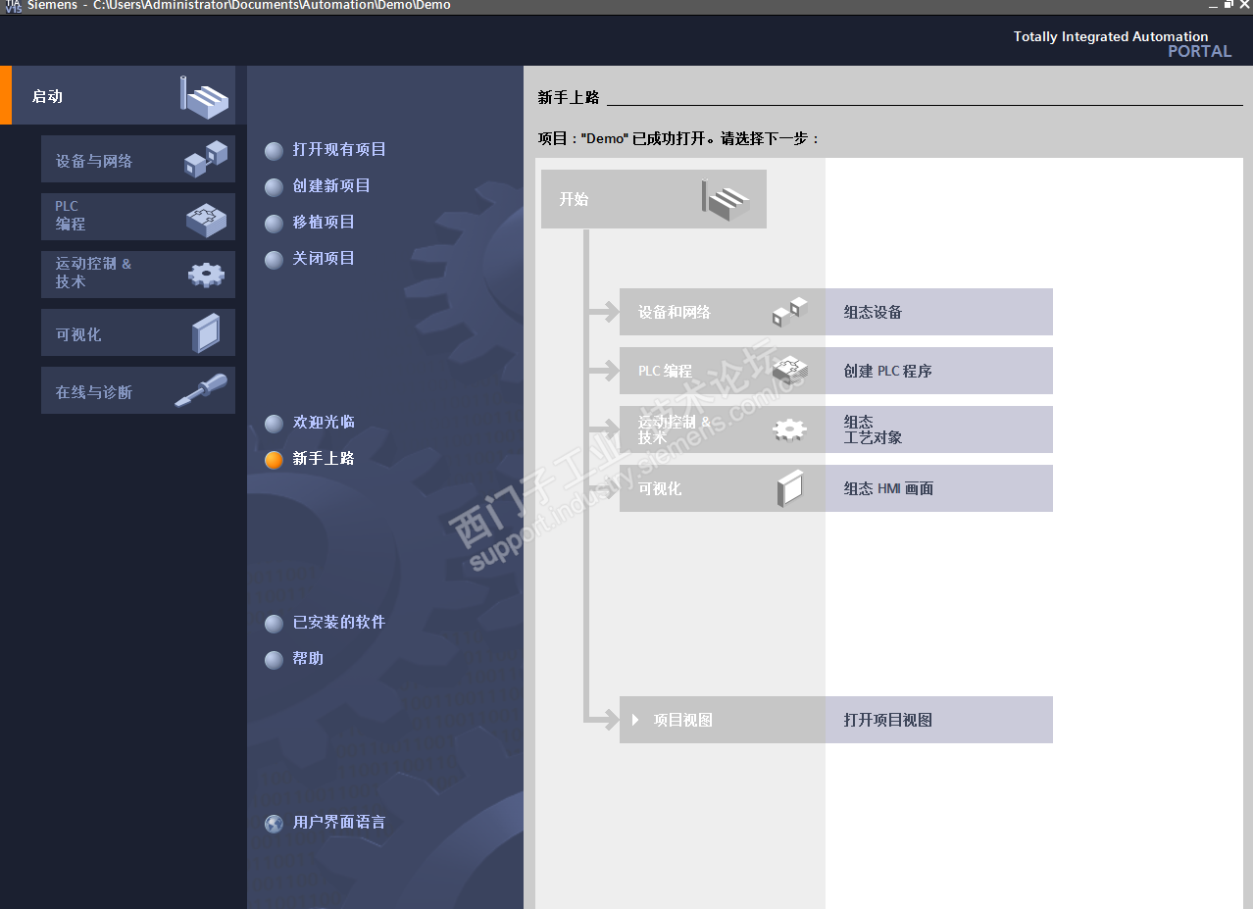The width and height of the screenshot is (1253, 909).
Task: Click the Totally Integrated Automation PORTAL text
Action: 1122,43
